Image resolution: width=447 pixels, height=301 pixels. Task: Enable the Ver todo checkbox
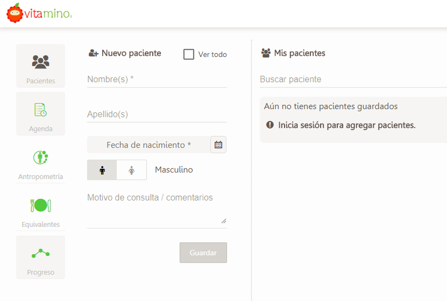pos(189,54)
